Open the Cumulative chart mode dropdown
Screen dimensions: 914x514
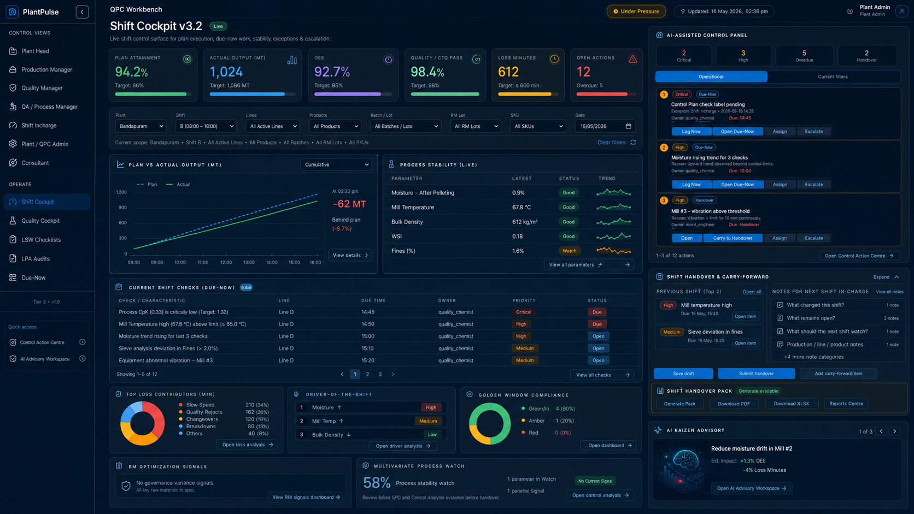click(x=336, y=164)
